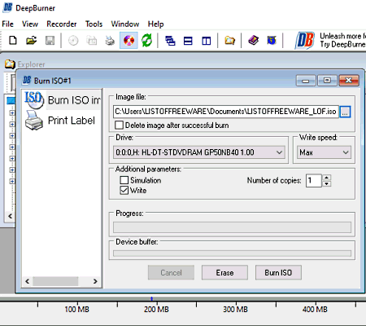Open project with the folder icon
The height and width of the screenshot is (326, 366).
click(x=31, y=41)
